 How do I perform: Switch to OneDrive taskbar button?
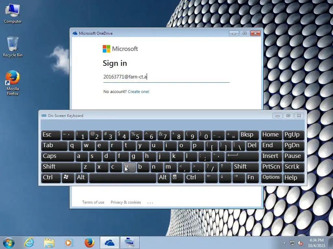click(x=109, y=243)
